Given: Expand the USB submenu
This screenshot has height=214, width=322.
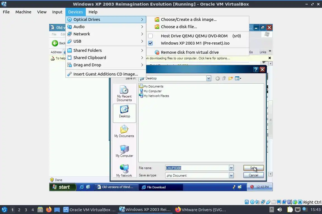Looking at the screenshot, I should 106,41.
